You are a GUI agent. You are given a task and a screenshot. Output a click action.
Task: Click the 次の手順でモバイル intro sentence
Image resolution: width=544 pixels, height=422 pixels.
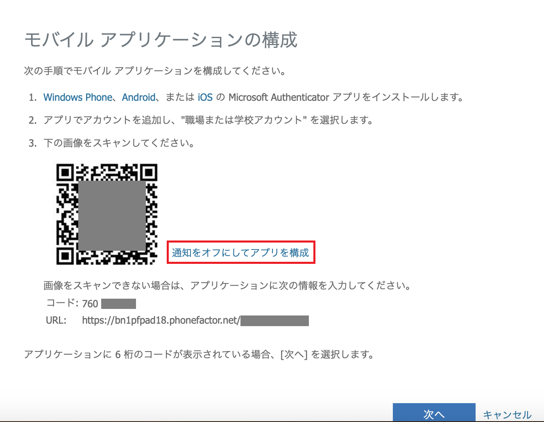[x=155, y=71]
